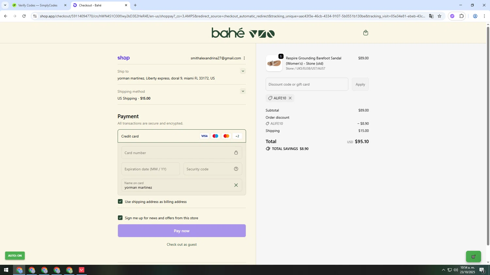490x275 pixels.
Task: Click the volume speaker tray icon
Action: (456, 270)
